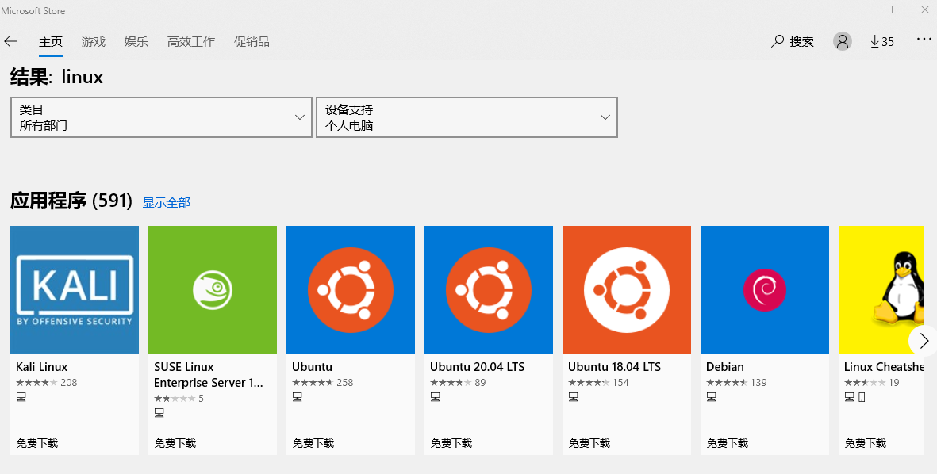Screen dimensions: 937x474
Task: Click the 搜索 search label
Action: pos(802,41)
